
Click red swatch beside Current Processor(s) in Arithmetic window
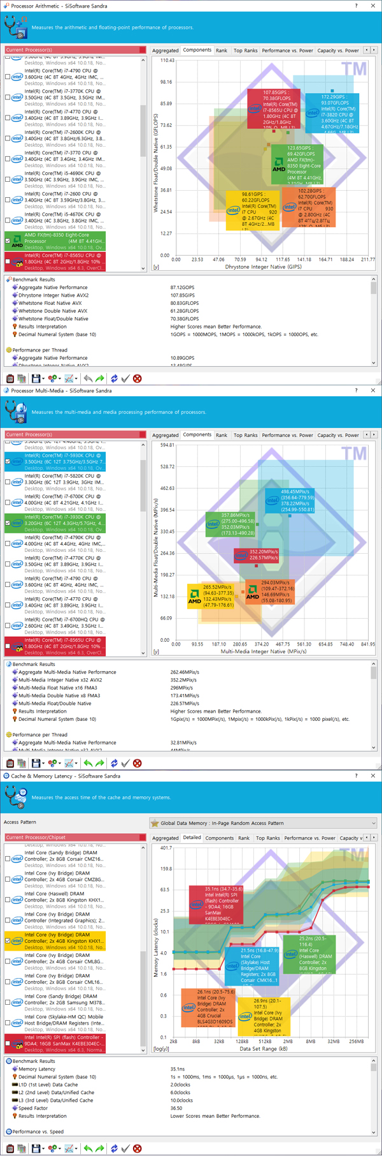tap(143, 50)
